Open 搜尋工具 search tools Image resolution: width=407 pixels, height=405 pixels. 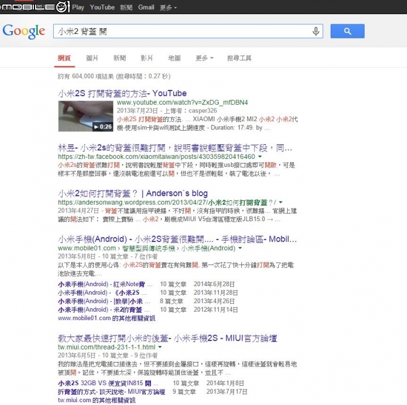pos(239,58)
